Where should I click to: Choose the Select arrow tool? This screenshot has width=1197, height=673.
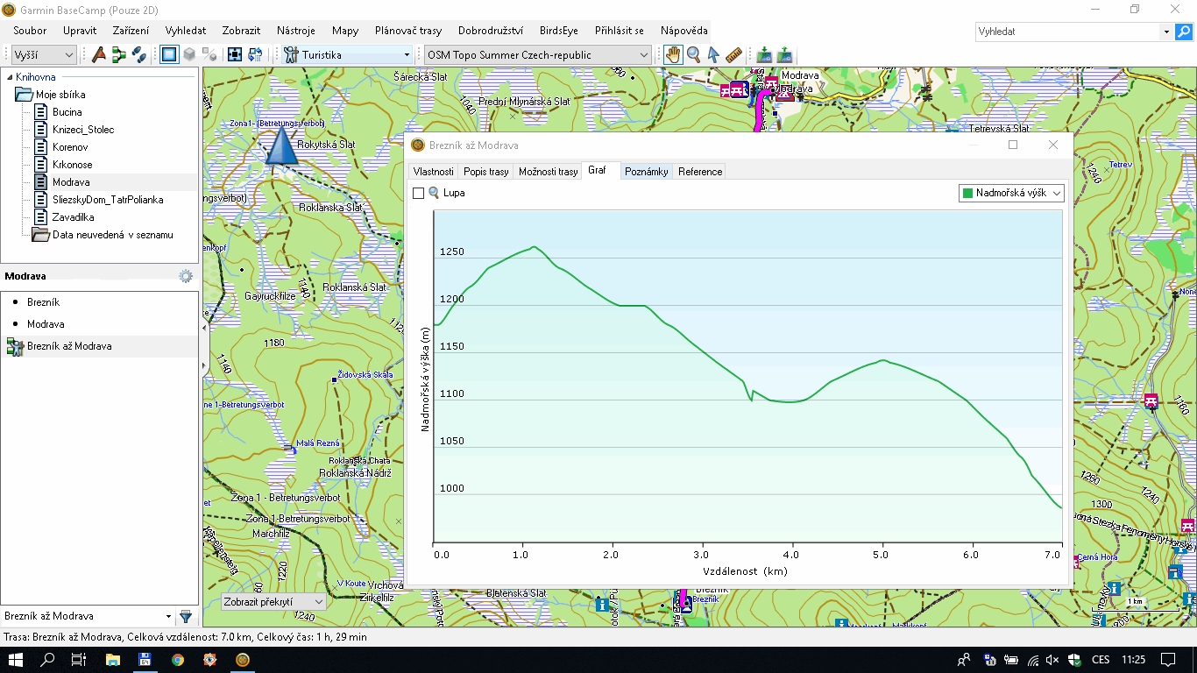coord(713,54)
